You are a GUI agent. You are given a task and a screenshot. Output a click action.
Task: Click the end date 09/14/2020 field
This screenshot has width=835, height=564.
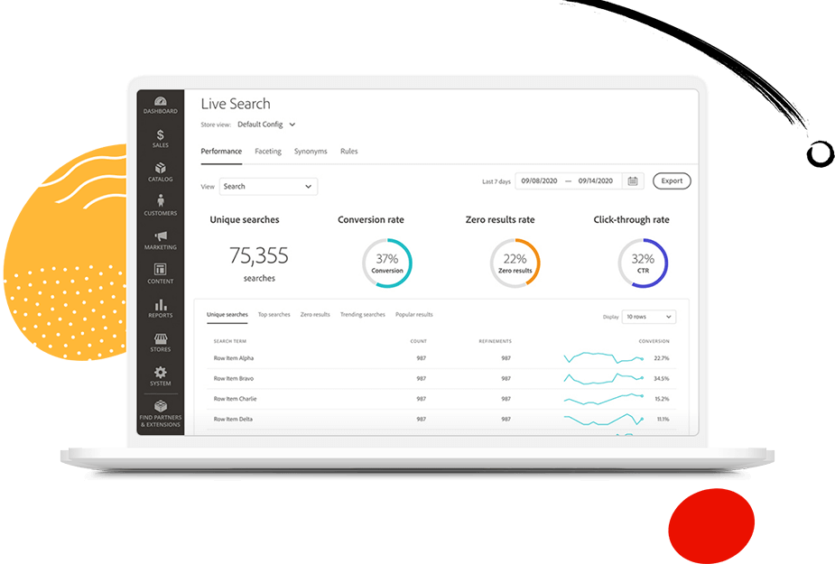pos(596,181)
